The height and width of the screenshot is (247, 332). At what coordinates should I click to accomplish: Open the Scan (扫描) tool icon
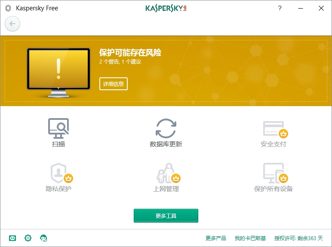pyautogui.click(x=58, y=128)
